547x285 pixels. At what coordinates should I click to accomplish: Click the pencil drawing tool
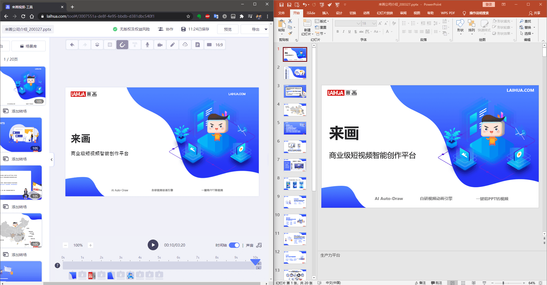click(x=172, y=45)
